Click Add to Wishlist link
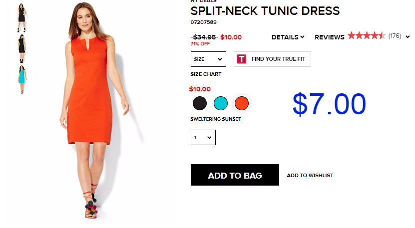Viewport: 415px width, 228px height. click(x=310, y=175)
